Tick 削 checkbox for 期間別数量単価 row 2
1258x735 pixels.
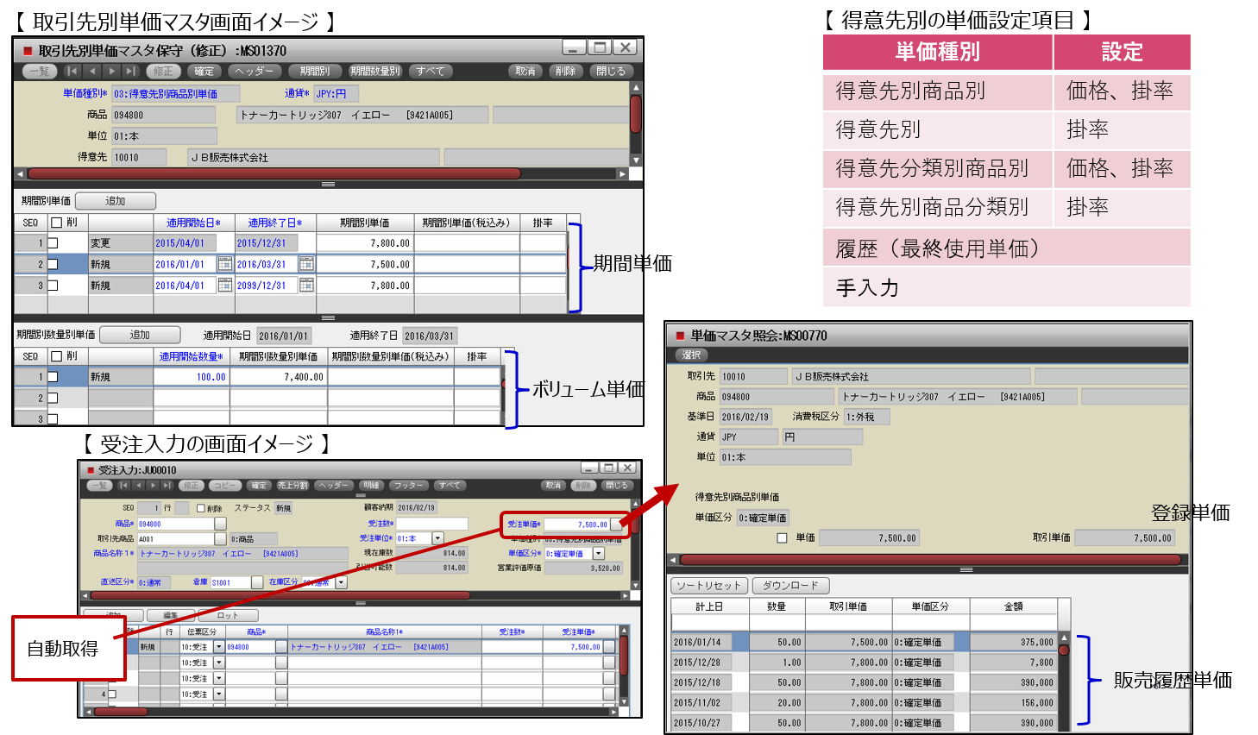click(53, 398)
